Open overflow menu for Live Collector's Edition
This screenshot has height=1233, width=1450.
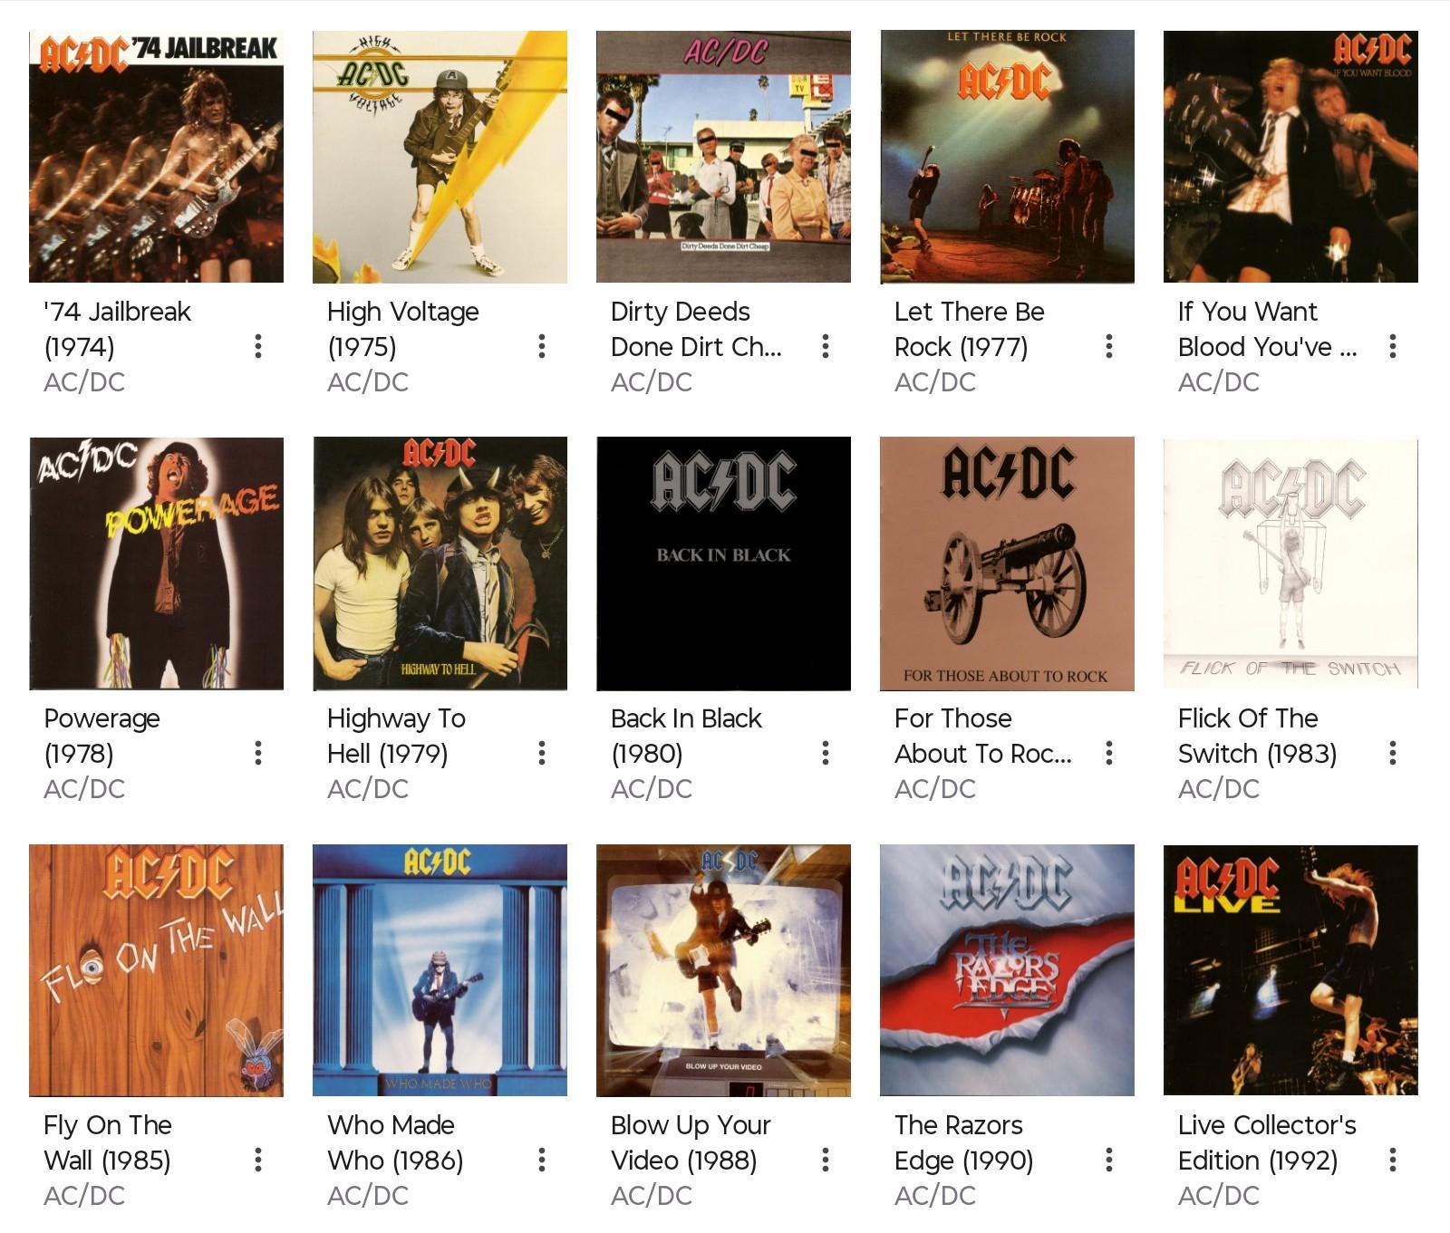[x=1393, y=1160]
